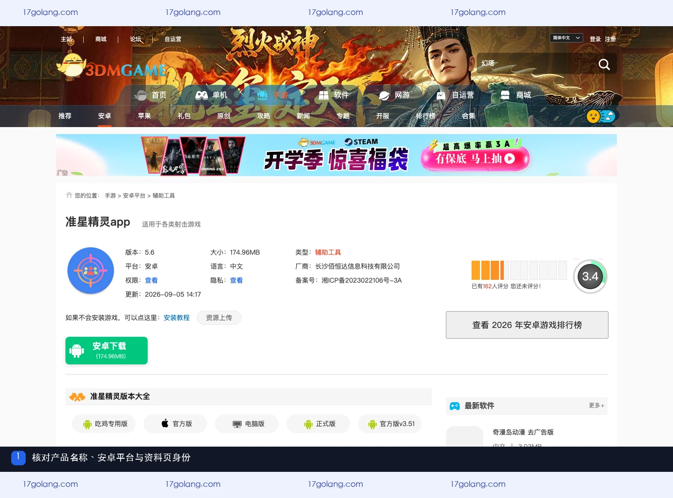Open the 安装教程 link
Screen dimensions: 673x498
click(177, 318)
